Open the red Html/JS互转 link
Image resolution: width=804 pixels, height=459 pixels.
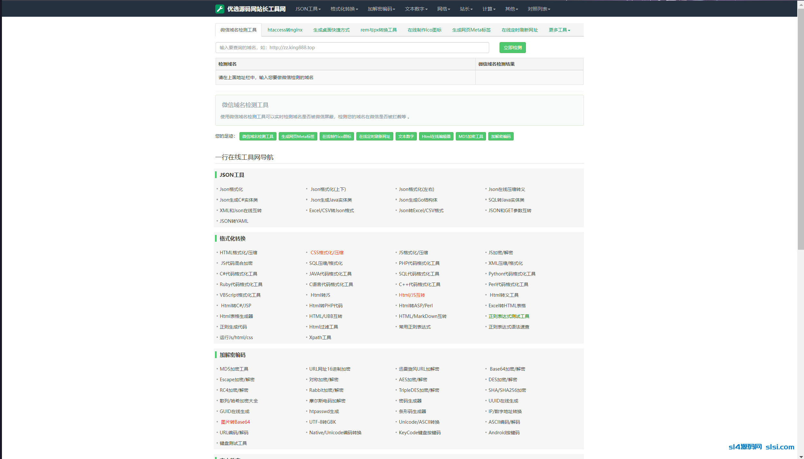(412, 295)
